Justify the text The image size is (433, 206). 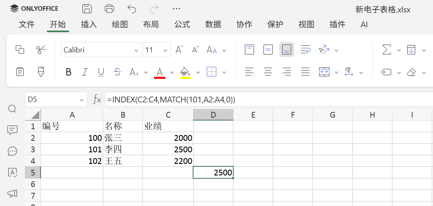[x=305, y=72]
